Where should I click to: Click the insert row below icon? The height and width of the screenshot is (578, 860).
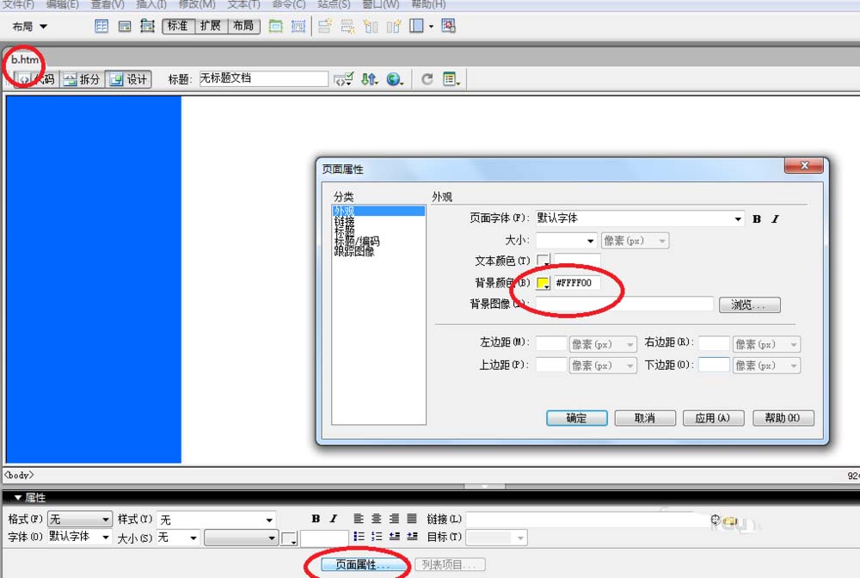[347, 26]
